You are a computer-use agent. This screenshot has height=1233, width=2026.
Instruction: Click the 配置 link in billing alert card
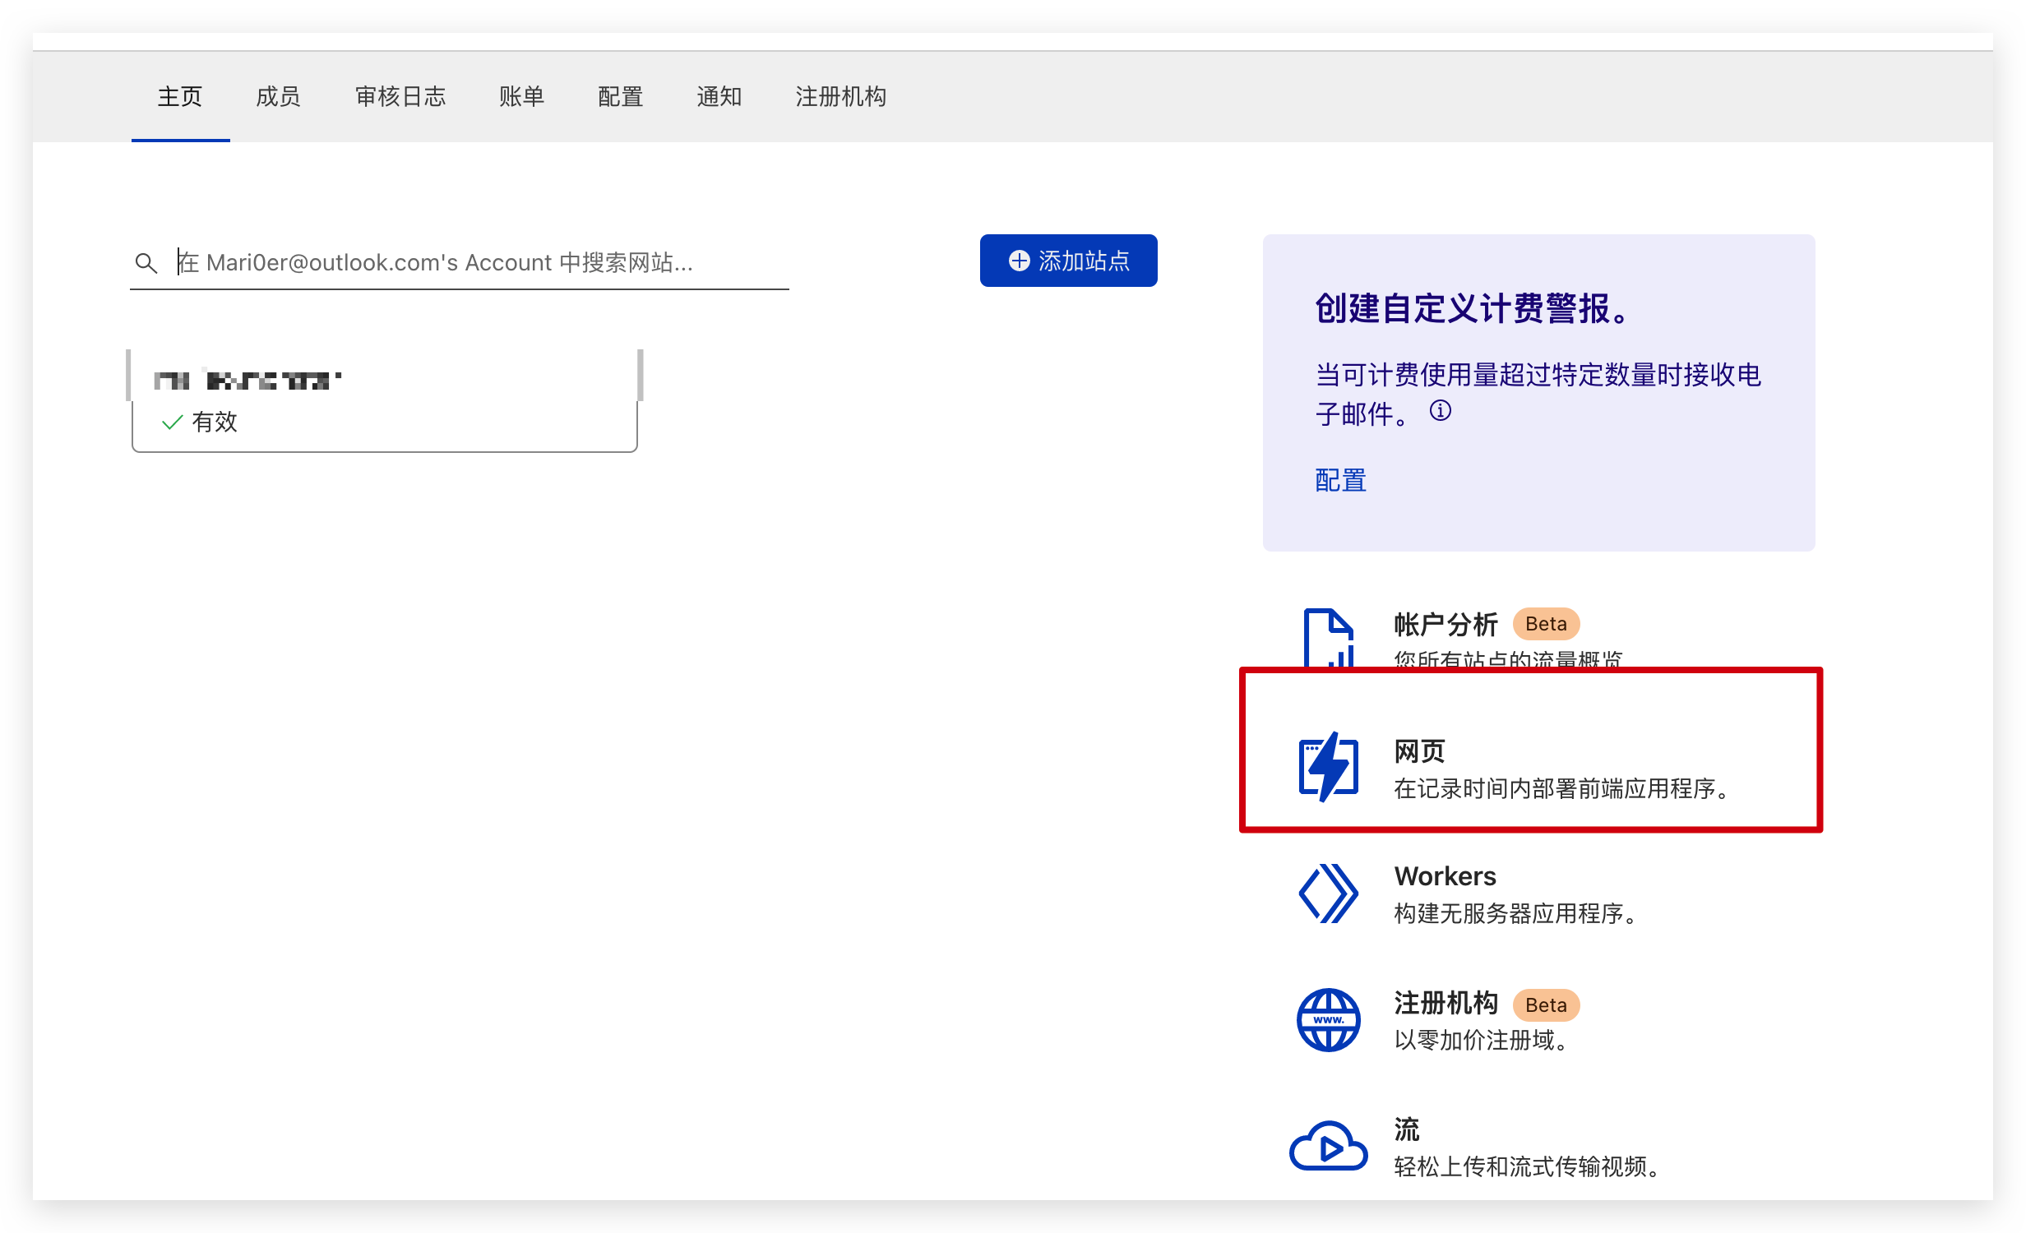click(x=1340, y=480)
